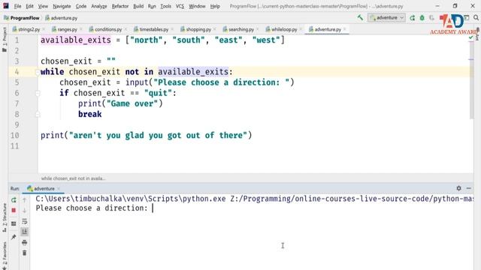This screenshot has height=270, width=481.
Task: Click line number 10 in the gutter
Action: click(x=15, y=135)
